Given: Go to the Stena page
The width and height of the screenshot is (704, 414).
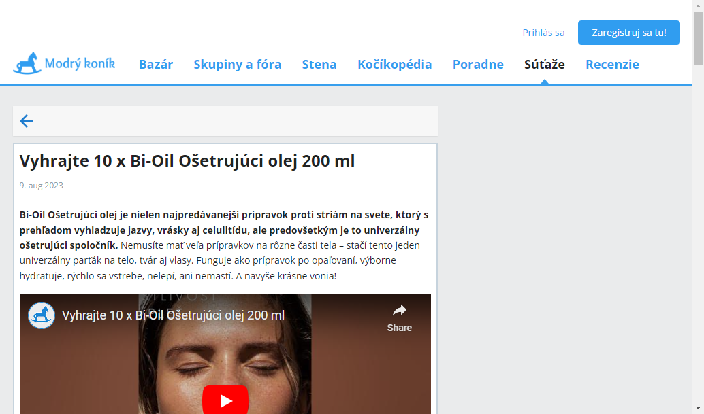Looking at the screenshot, I should (x=319, y=65).
